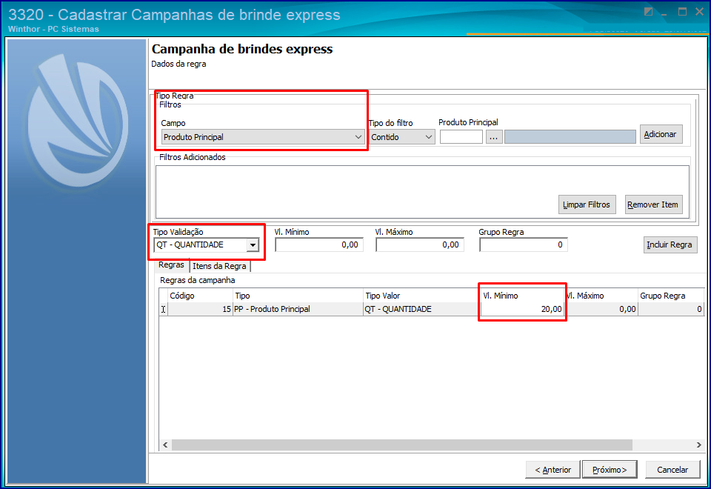This screenshot has width=711, height=489.
Task: Click the horizontal scrollbar left arrow
Action: pos(165,445)
